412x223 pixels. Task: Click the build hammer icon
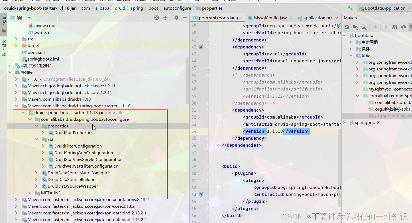[x=350, y=8]
